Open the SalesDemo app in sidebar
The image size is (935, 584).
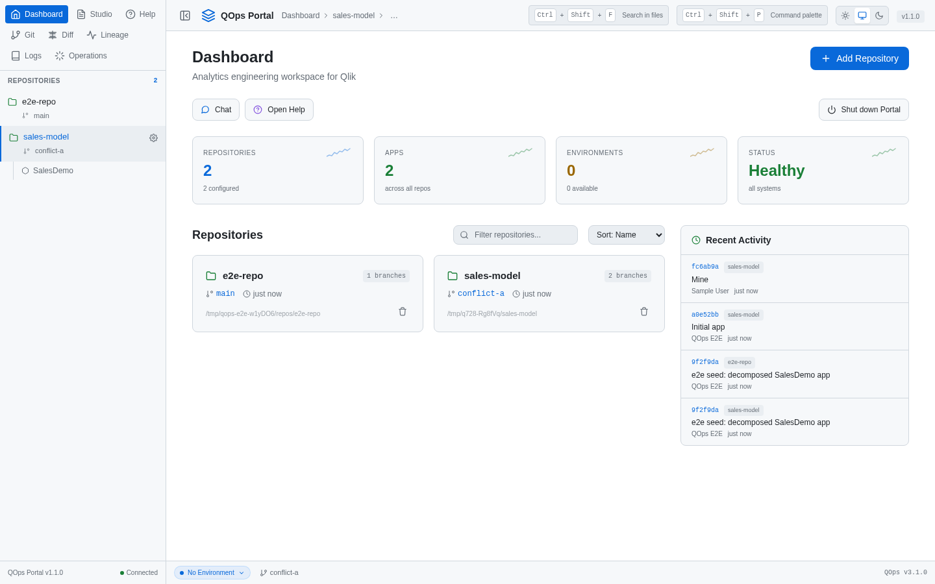point(53,171)
